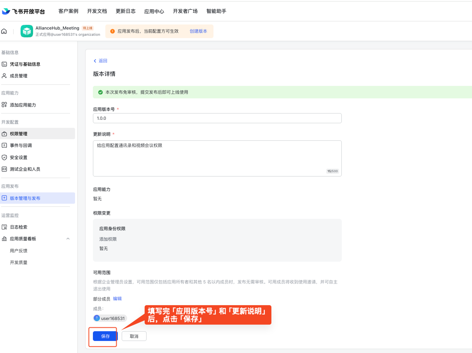Screen dimensions: 472x353
Task: Click the 飞书开放平台 logo
Action: tap(23, 11)
